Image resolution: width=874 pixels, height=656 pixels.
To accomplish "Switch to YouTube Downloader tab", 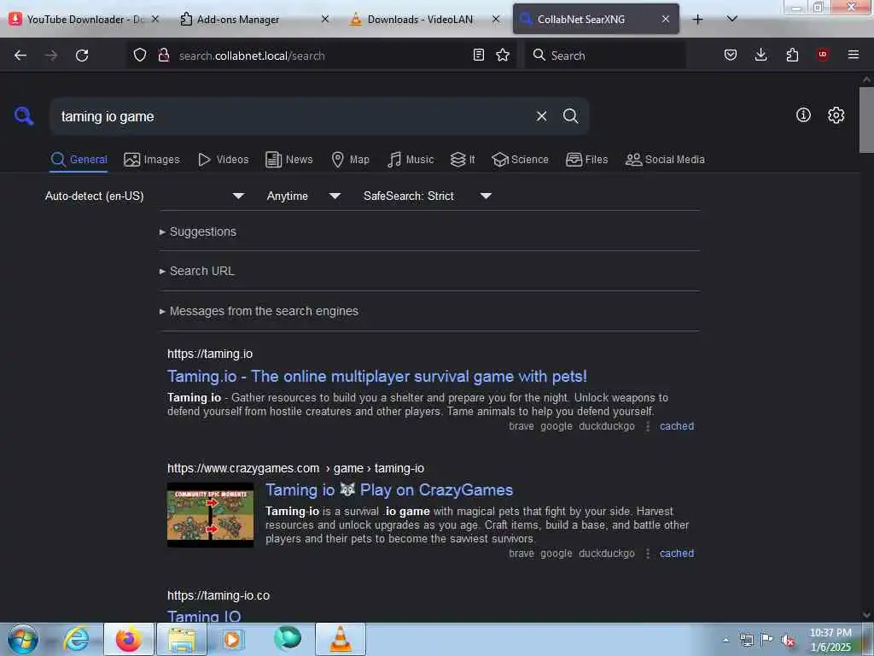I will [x=77, y=20].
